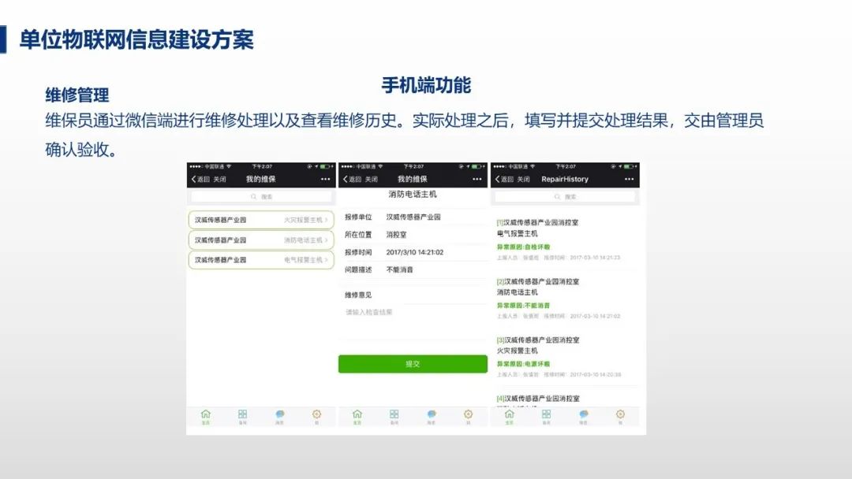The image size is (852, 479).
Task: Open more menu in RepairHistory screen
Action: click(629, 179)
